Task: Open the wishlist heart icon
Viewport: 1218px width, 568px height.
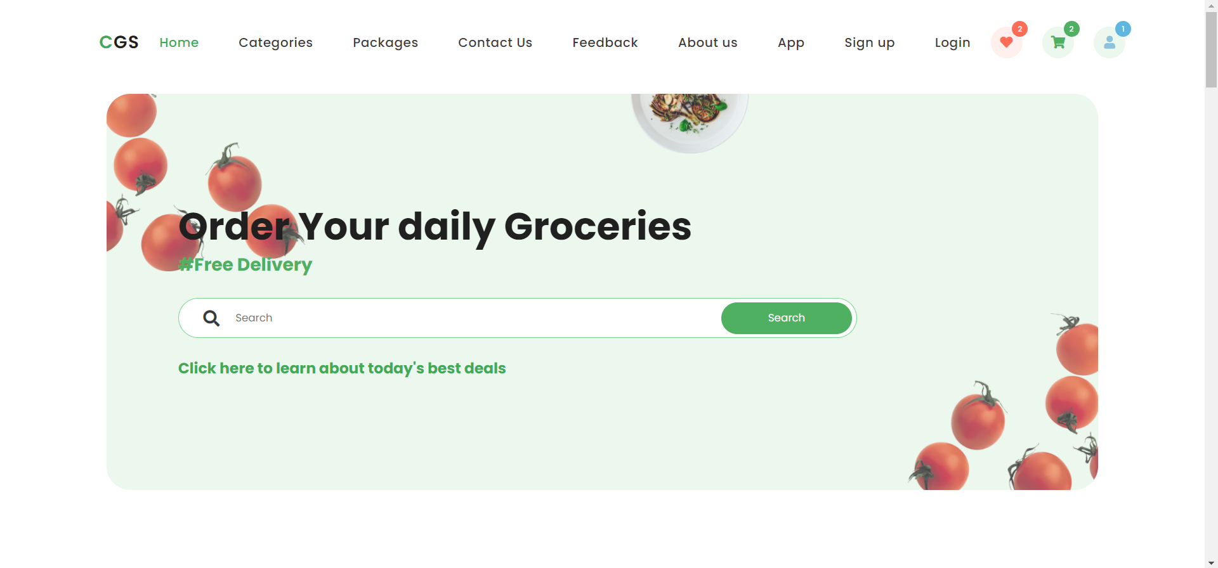Action: click(x=1006, y=42)
